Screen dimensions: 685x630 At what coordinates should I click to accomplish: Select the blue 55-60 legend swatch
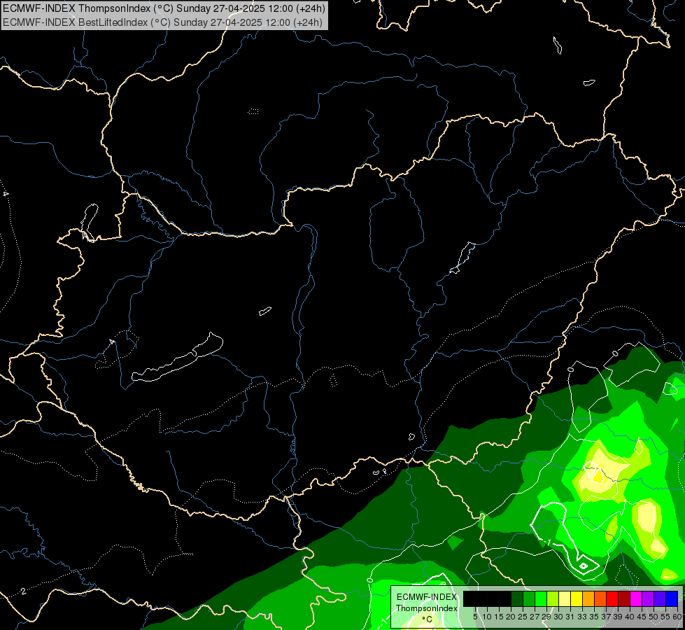coord(672,598)
